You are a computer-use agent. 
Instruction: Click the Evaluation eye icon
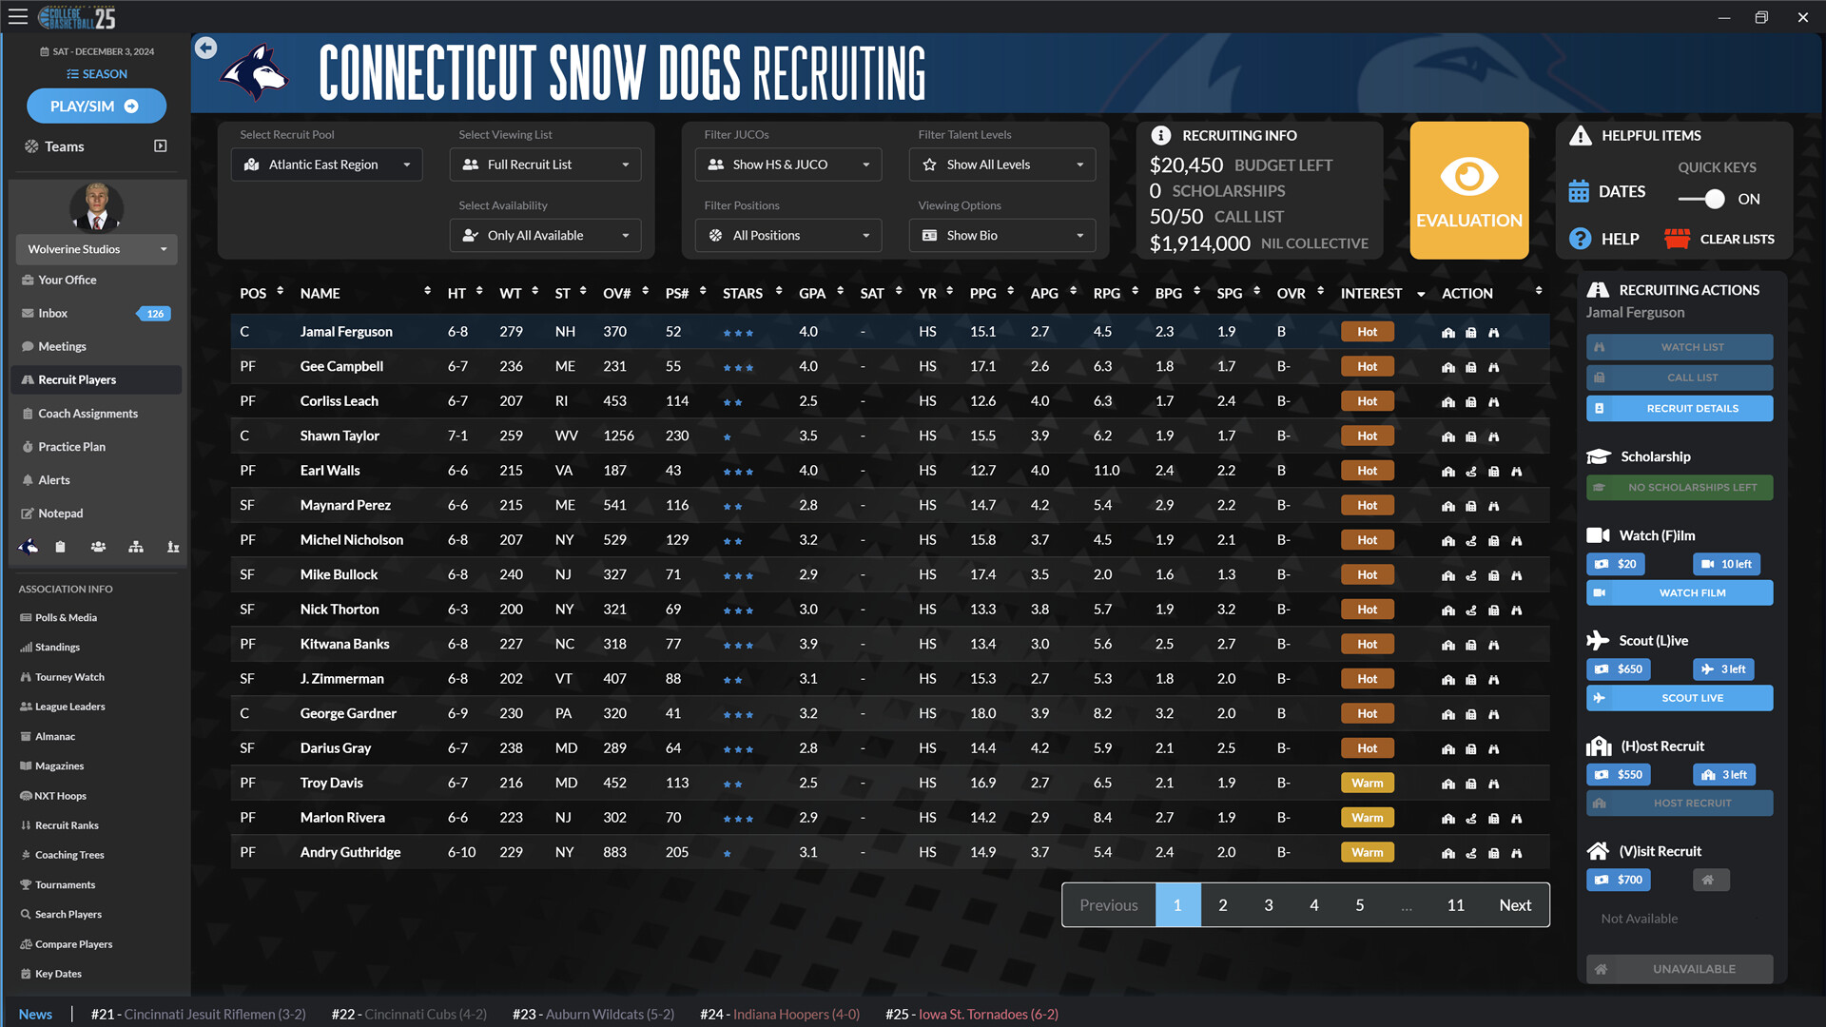tap(1468, 190)
